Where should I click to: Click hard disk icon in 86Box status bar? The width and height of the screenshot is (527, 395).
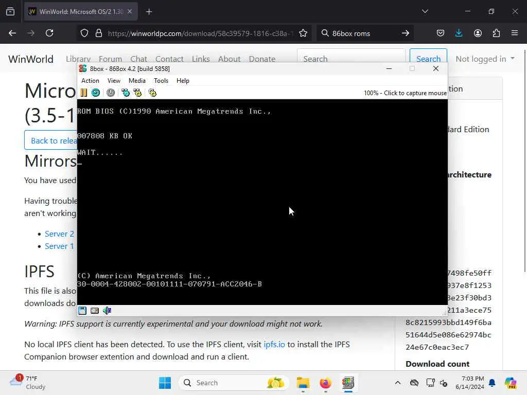pos(95,310)
